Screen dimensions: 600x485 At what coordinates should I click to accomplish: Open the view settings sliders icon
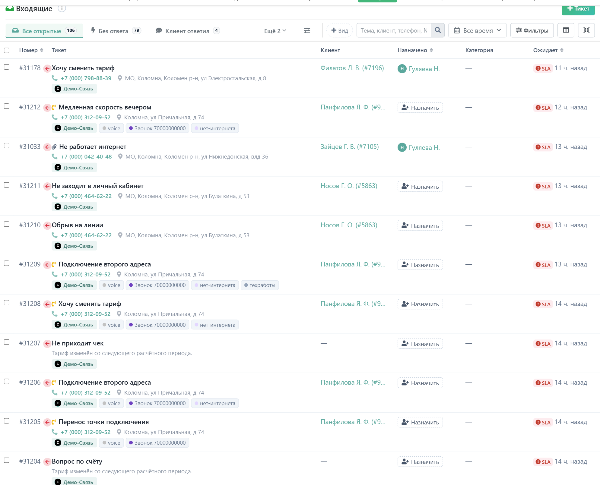tap(307, 30)
